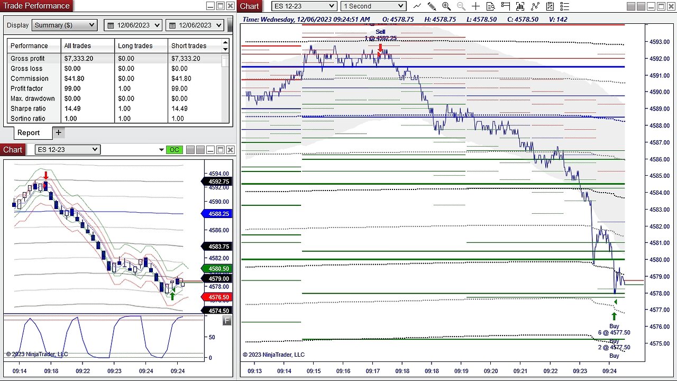Select the drawing tools pencil icon
This screenshot has width=677, height=381.
[432, 6]
